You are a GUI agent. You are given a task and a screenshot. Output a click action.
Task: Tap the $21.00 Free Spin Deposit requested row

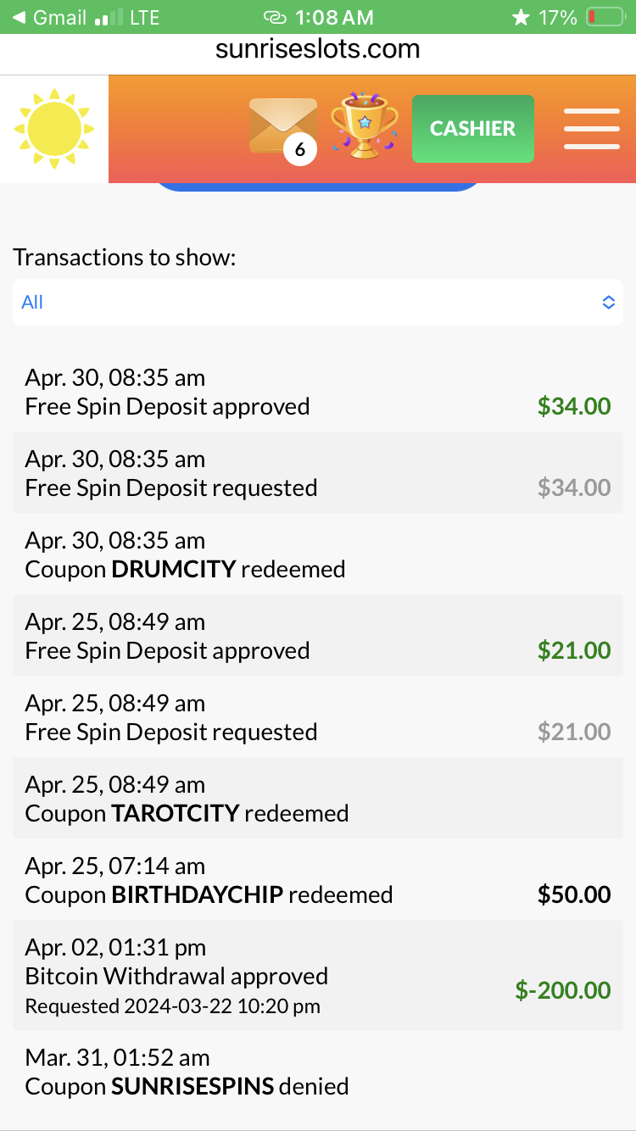point(317,717)
